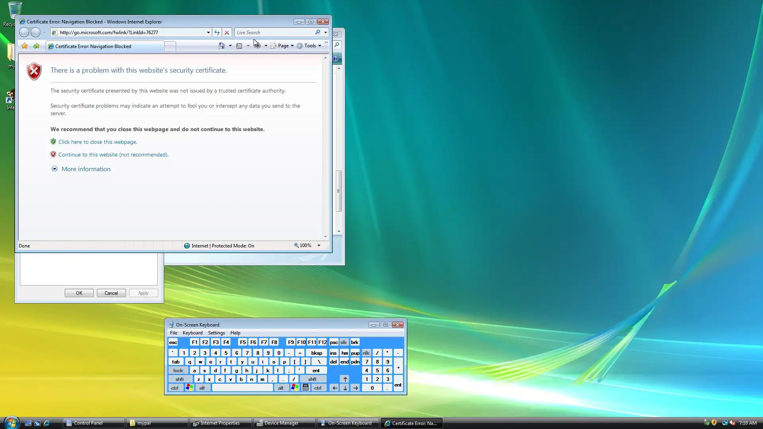This screenshot has height=429, width=763.
Task: Click the Windows logo key on keyboard
Action: (x=190, y=388)
